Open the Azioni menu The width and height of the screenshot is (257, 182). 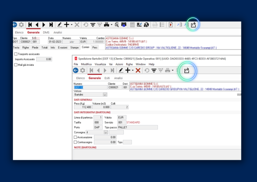119,64
